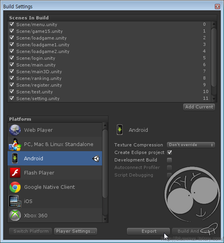
Task: Click the PC, Mac & Linux Standalone icon
Action: pyautogui.click(x=15, y=144)
